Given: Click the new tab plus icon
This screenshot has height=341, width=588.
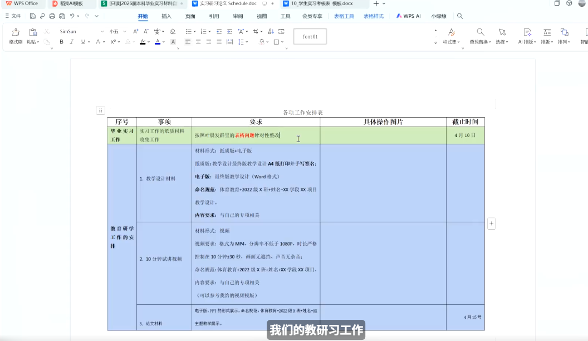Looking at the screenshot, I should tap(376, 3).
